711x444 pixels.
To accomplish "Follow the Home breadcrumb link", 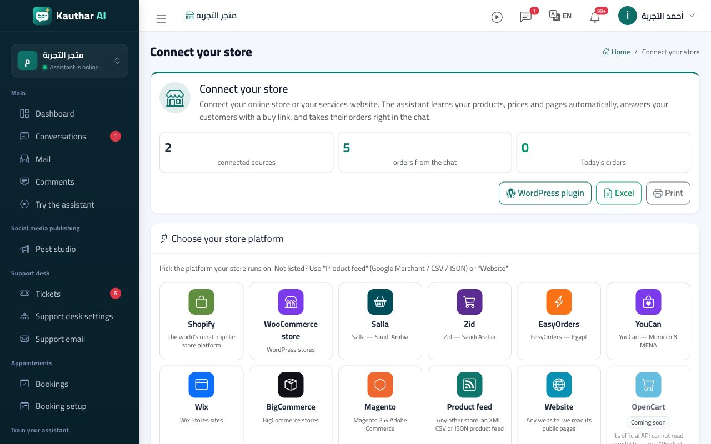I will click(617, 52).
